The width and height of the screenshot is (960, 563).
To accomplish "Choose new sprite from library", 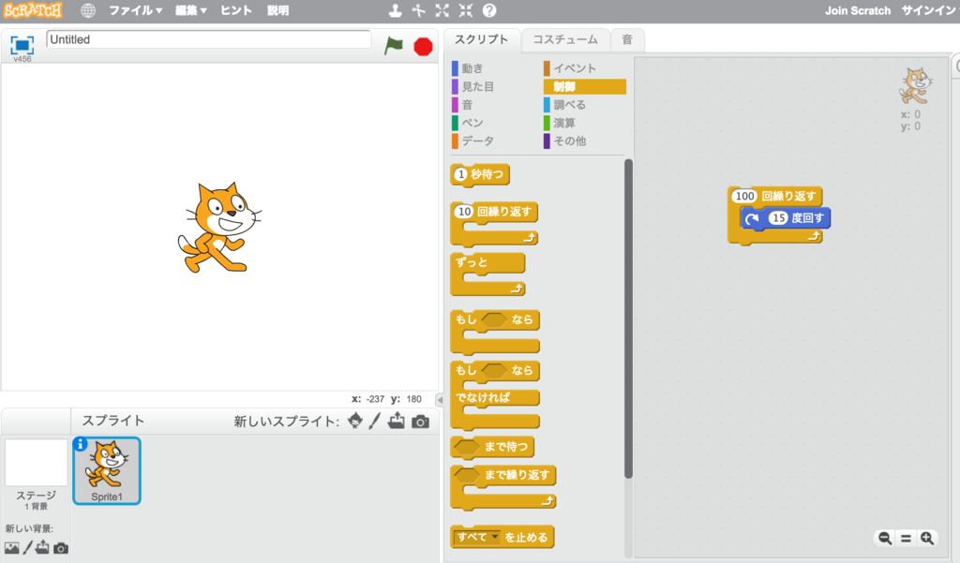I will (x=355, y=421).
